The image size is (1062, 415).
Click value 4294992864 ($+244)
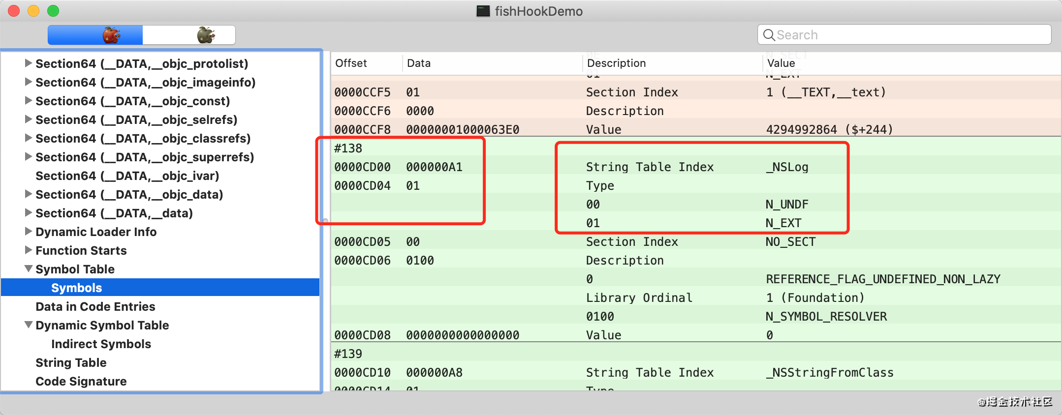pos(829,130)
